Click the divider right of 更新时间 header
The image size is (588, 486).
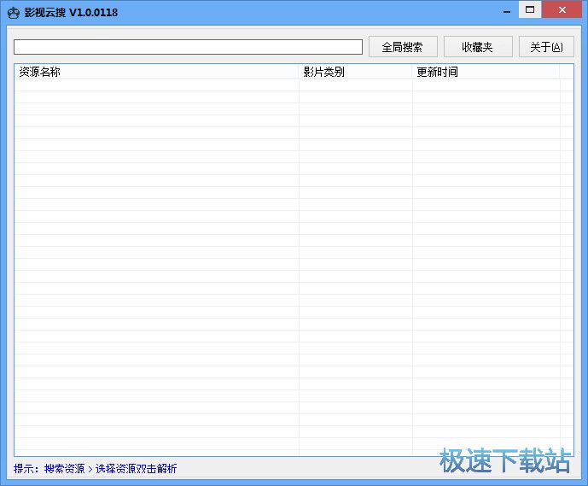click(560, 72)
